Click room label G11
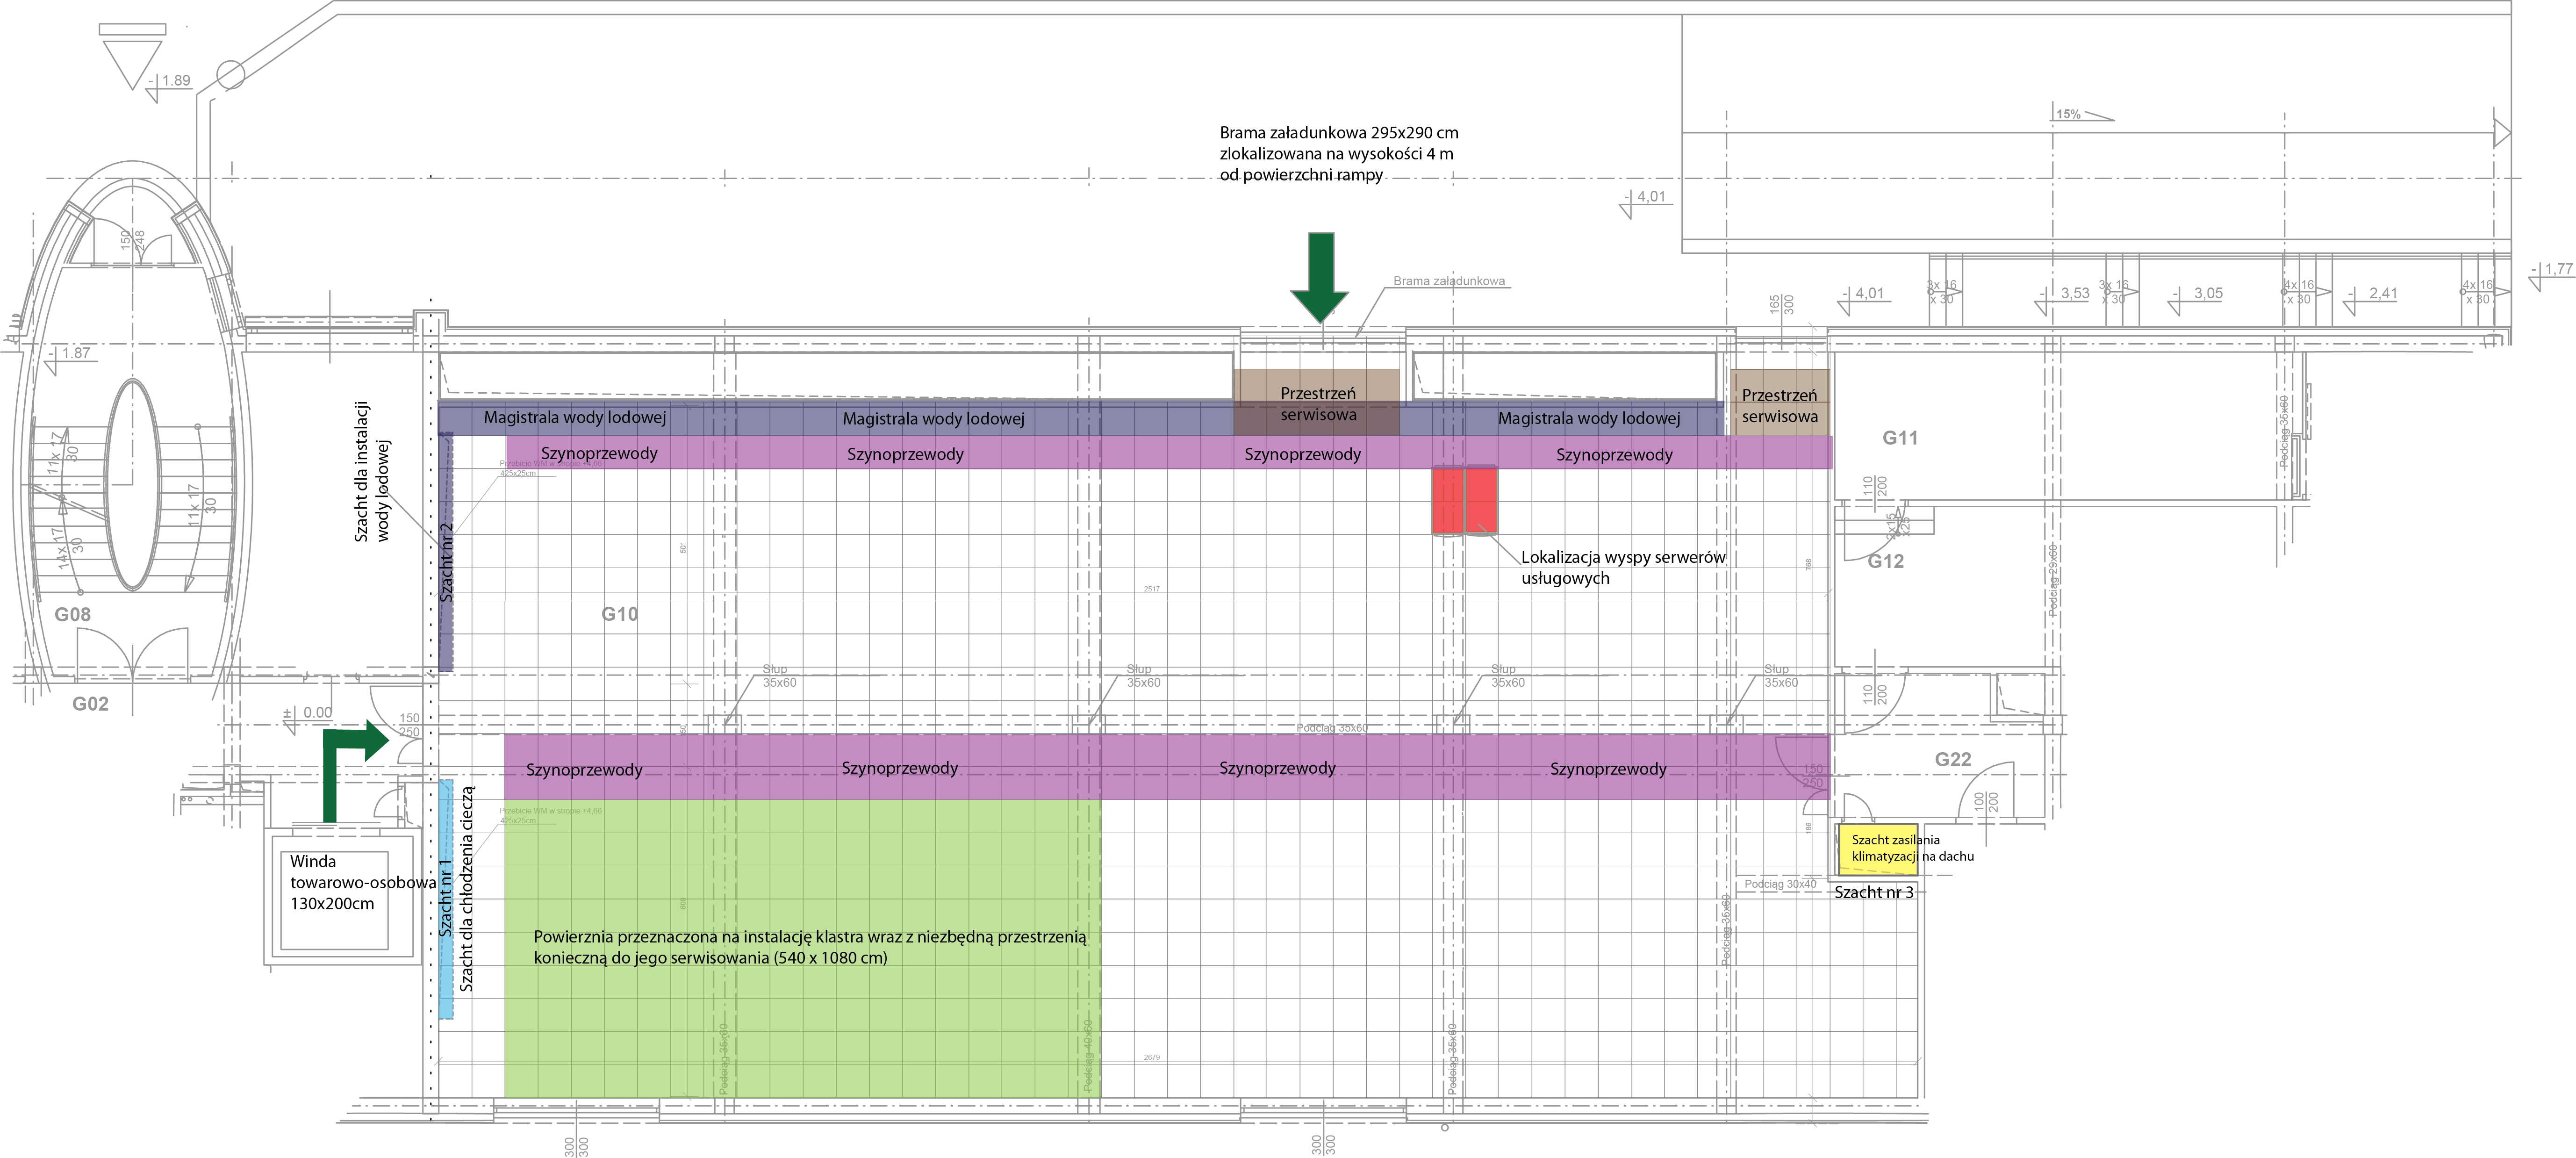Viewport: 2576px width, 1158px height. tap(1900, 437)
